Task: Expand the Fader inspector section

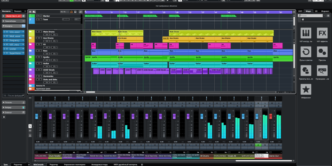Action: click(x=4, y=108)
